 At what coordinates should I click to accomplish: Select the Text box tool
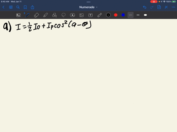point(90,15)
